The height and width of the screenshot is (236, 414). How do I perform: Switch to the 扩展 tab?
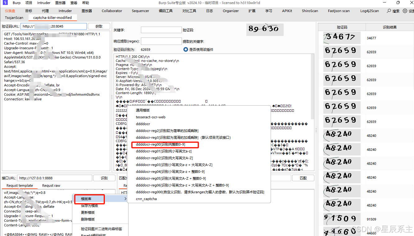(252, 11)
